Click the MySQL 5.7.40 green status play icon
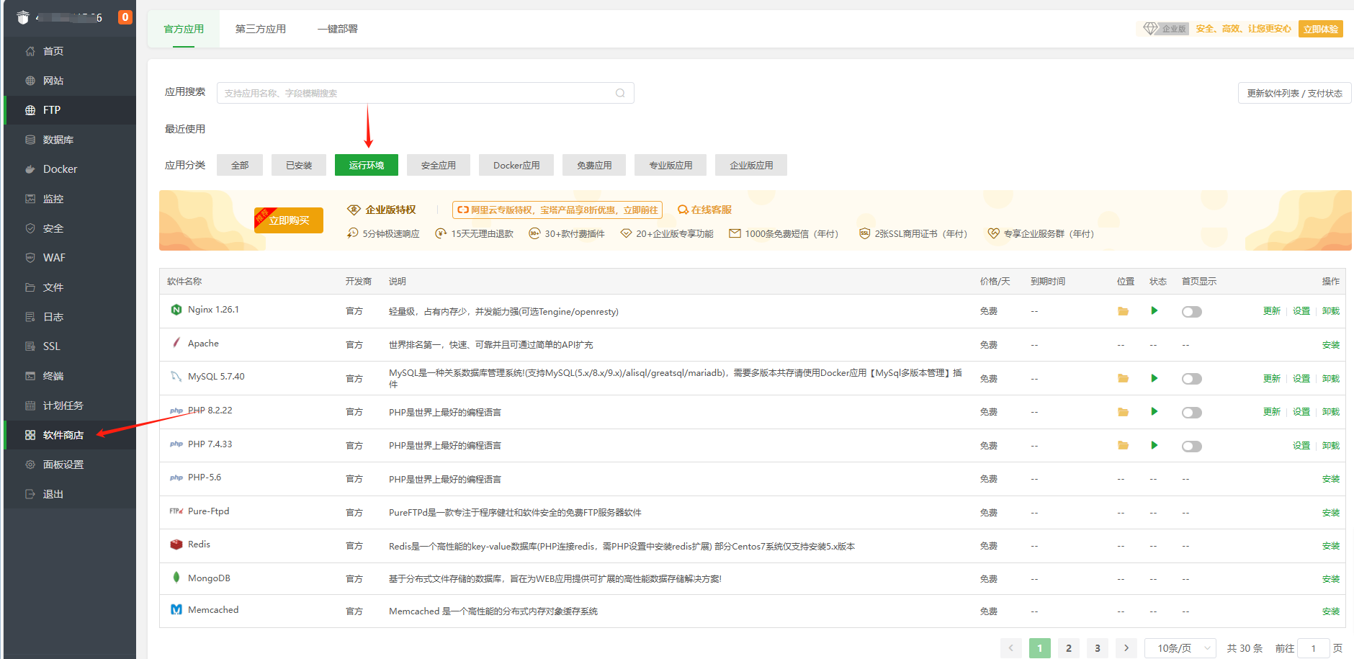 [x=1155, y=378]
